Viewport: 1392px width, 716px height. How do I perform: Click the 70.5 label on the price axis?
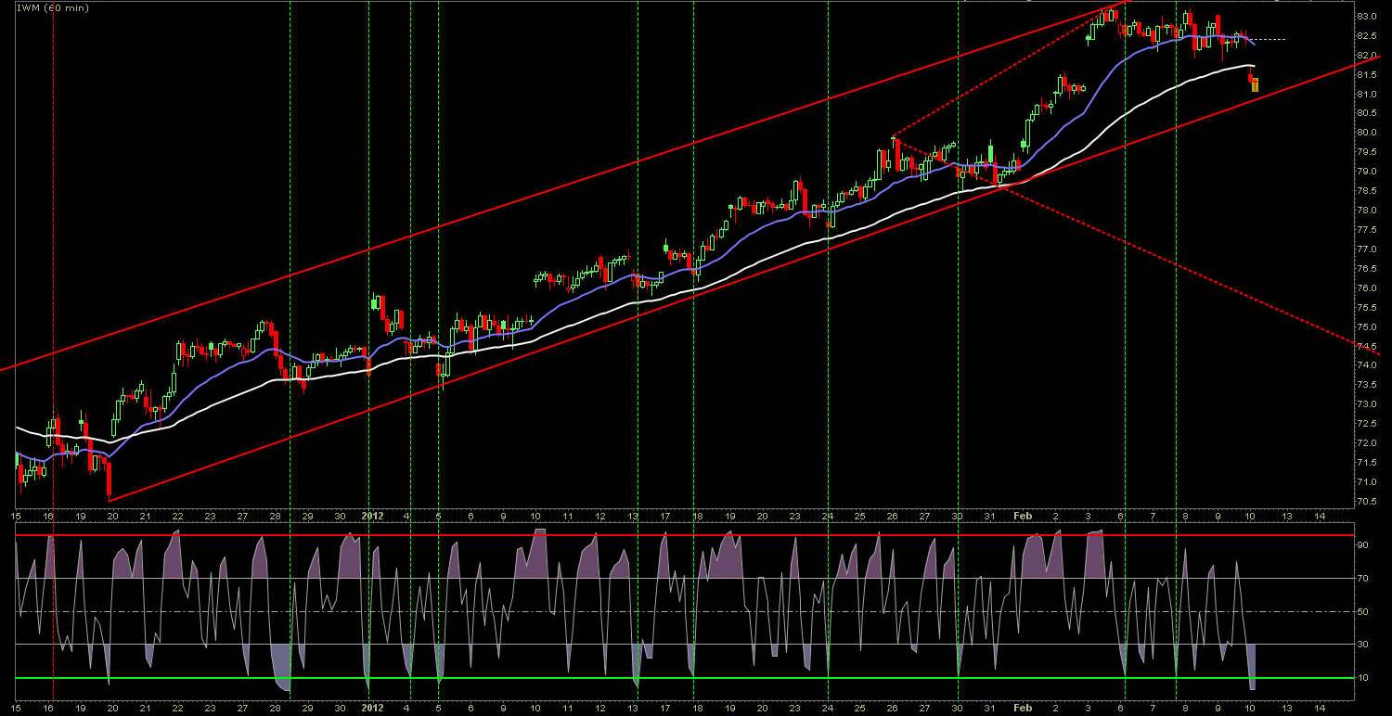pos(1366,502)
